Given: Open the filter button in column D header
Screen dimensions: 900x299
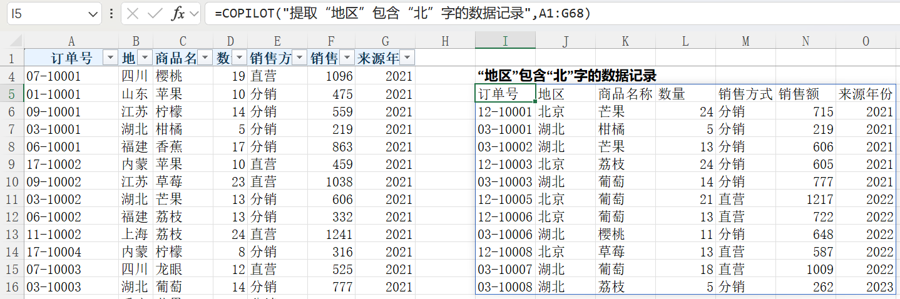Looking at the screenshot, I should coord(239,58).
